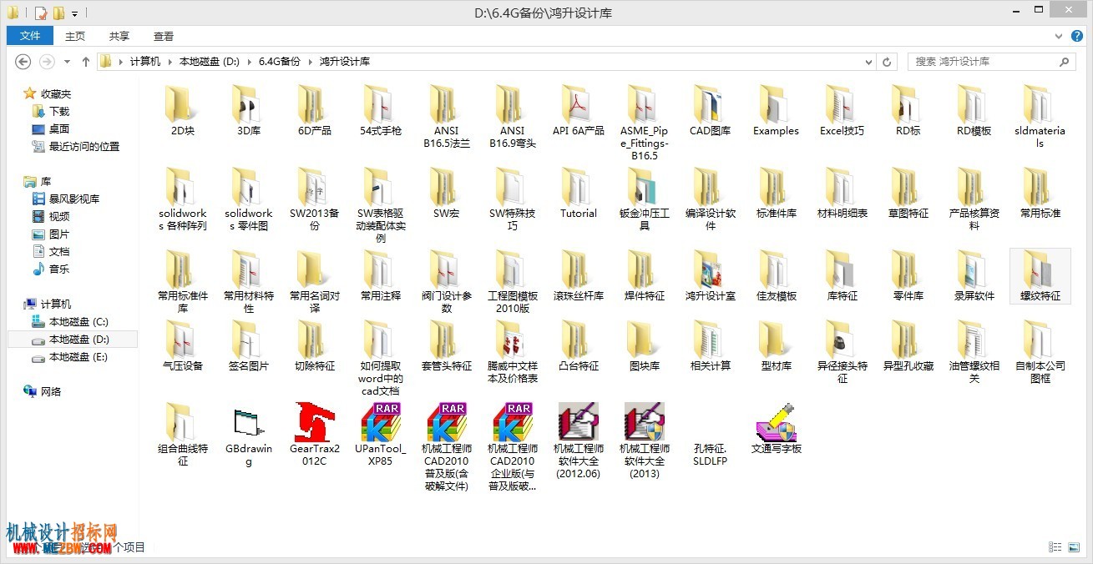Launch 文通写字板 application
This screenshot has width=1093, height=564.
pos(777,422)
